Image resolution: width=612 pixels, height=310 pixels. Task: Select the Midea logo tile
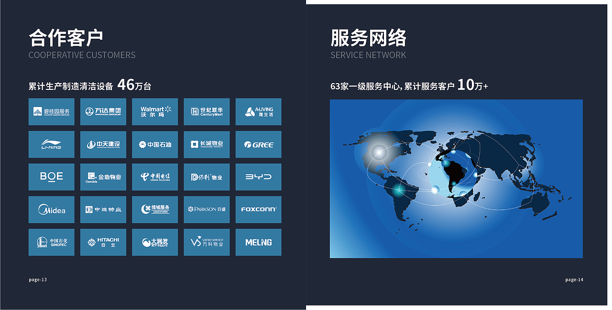point(52,209)
